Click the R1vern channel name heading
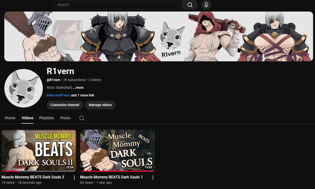Image resolution: width=315 pixels, height=189 pixels. pyautogui.click(x=60, y=71)
